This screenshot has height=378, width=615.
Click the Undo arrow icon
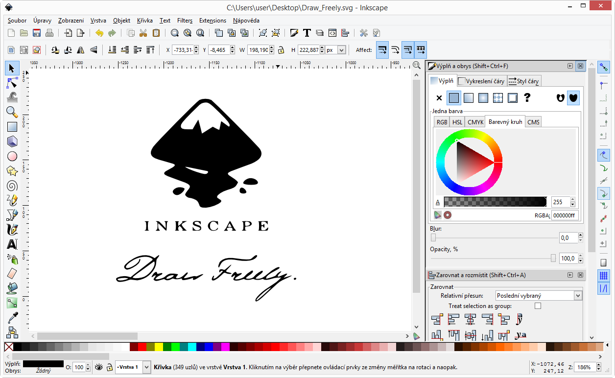(99, 33)
